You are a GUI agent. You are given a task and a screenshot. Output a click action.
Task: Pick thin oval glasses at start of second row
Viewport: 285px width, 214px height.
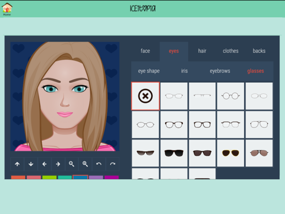[146, 125]
